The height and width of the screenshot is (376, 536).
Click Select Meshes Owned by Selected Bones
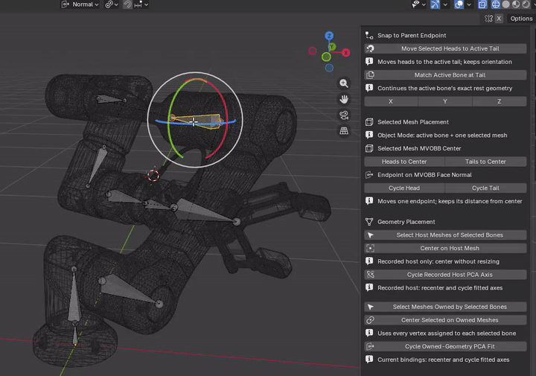(445, 307)
